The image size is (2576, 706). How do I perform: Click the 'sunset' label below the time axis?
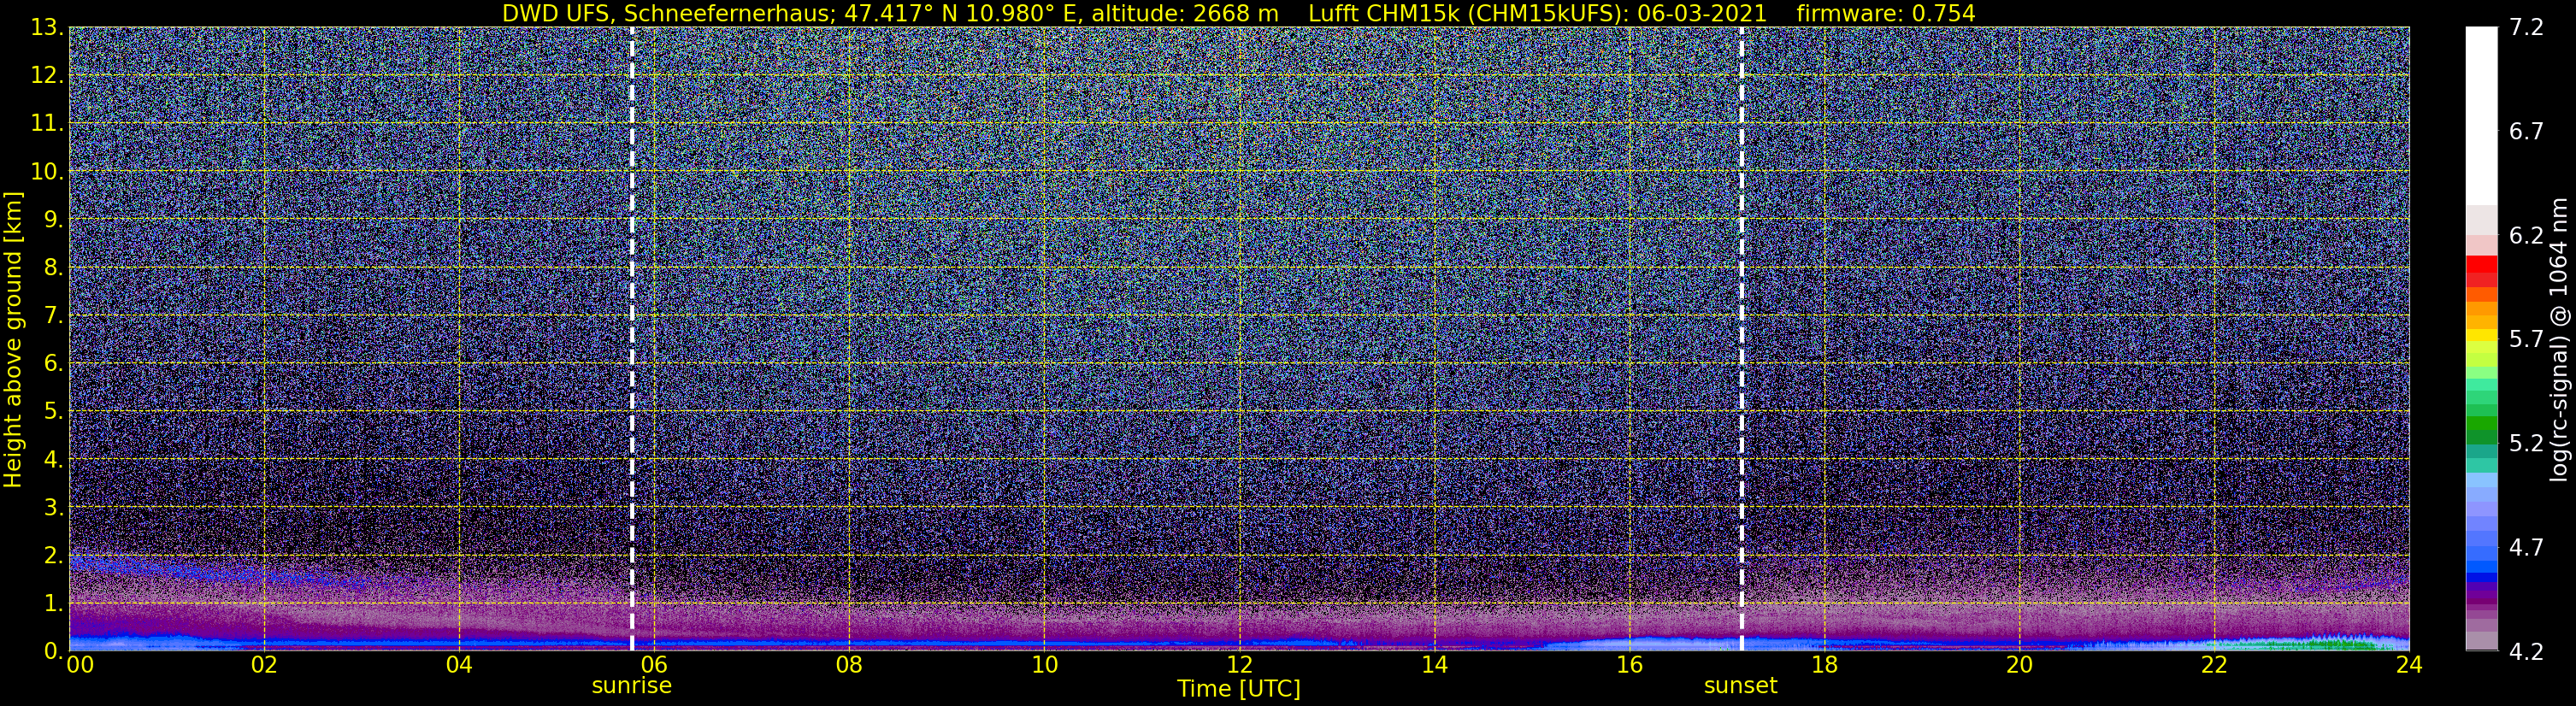pyautogui.click(x=1741, y=686)
